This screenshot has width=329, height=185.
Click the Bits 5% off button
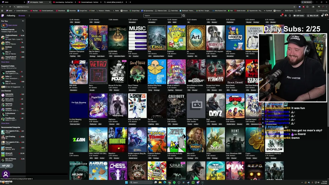(x=312, y=16)
